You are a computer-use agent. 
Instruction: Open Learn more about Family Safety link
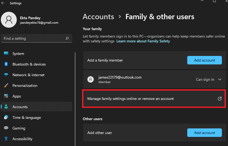point(143,41)
